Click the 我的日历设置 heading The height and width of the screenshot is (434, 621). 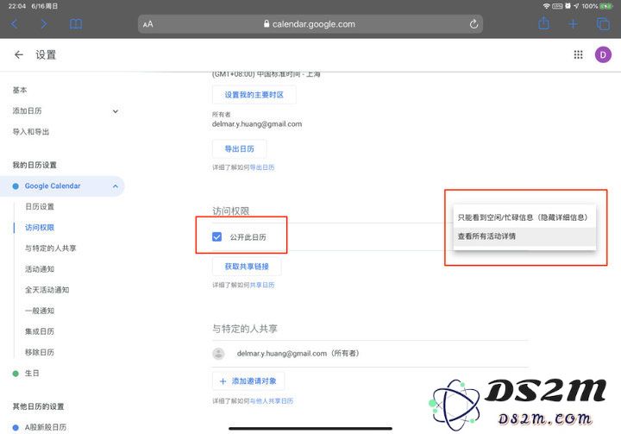[34, 165]
